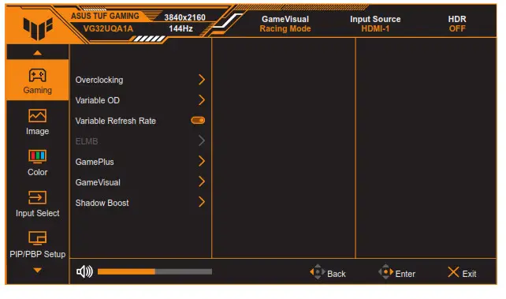
Task: Click the HDR header label
Action: click(457, 19)
